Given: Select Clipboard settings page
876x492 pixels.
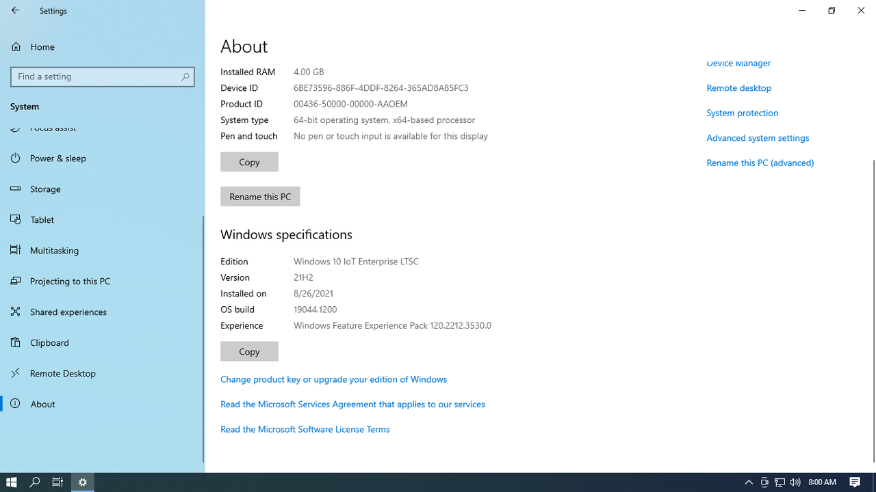Looking at the screenshot, I should tap(102, 342).
